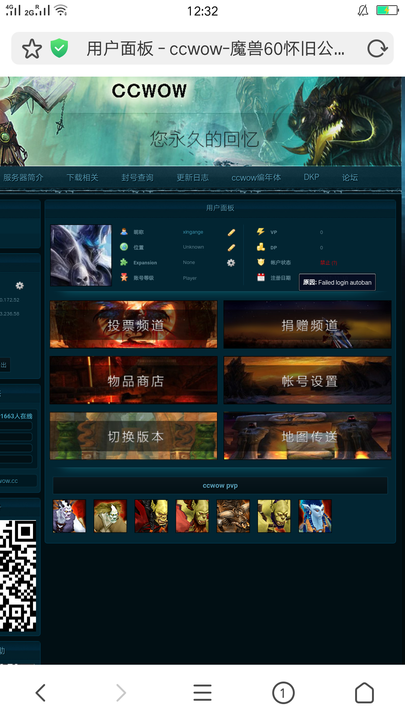Screen dimensions: 405x721
Task: Open the 服务器简介 menu item
Action: [x=23, y=178]
